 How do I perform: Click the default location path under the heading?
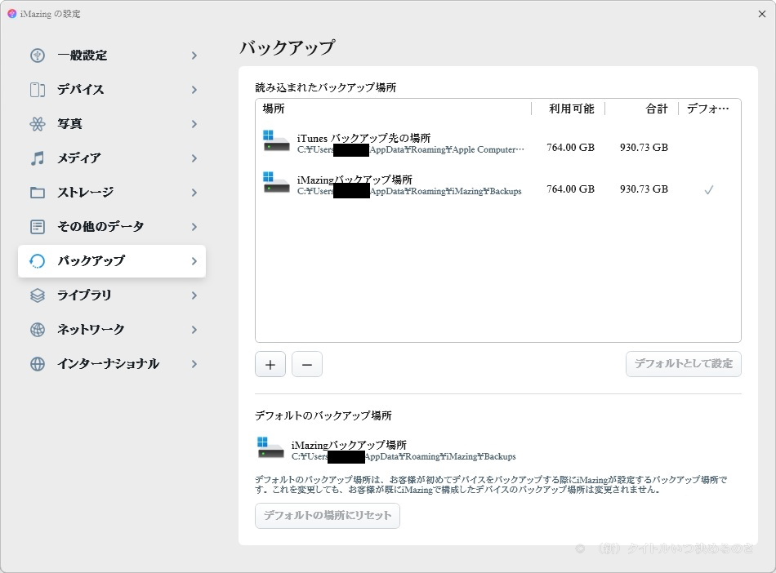pyautogui.click(x=404, y=456)
